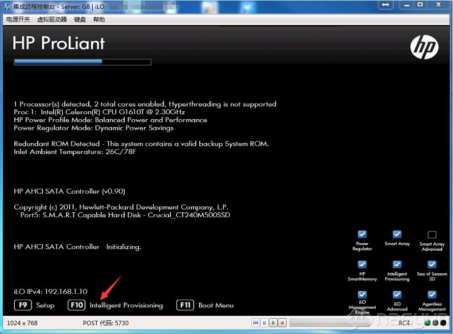Click the HP AHCI SATA Controller Initializing line

[78, 247]
